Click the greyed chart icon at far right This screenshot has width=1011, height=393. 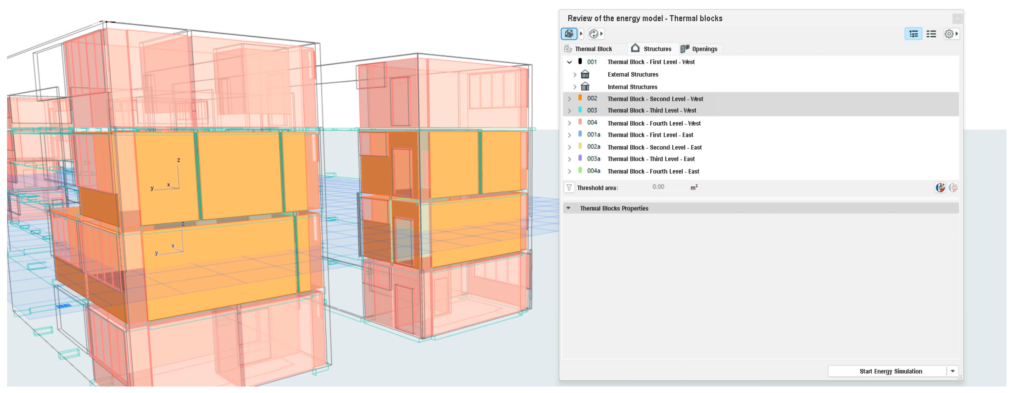[953, 188]
